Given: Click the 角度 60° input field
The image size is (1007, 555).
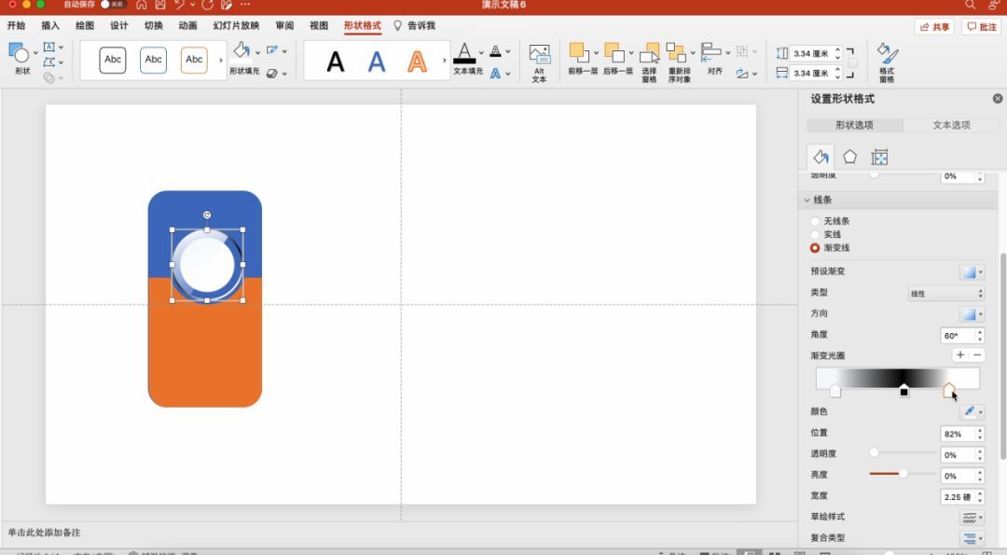Looking at the screenshot, I should 957,335.
